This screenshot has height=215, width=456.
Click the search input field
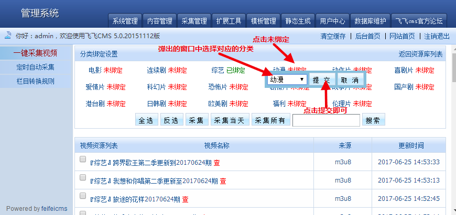click(325, 120)
